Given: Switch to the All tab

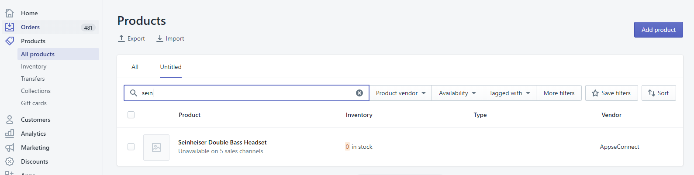Looking at the screenshot, I should point(135,67).
